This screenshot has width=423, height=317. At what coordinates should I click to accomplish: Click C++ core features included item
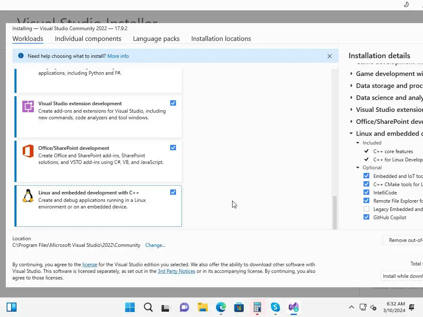tap(393, 151)
